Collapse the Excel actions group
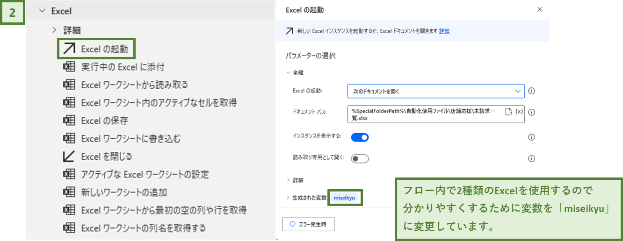The height and width of the screenshot is (241, 623). (43, 11)
